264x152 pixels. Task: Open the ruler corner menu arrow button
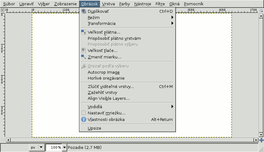(x=2, y=10)
